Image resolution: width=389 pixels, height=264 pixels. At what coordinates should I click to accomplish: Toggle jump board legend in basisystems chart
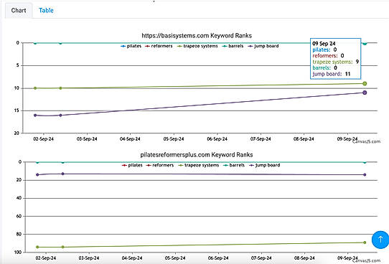point(263,46)
